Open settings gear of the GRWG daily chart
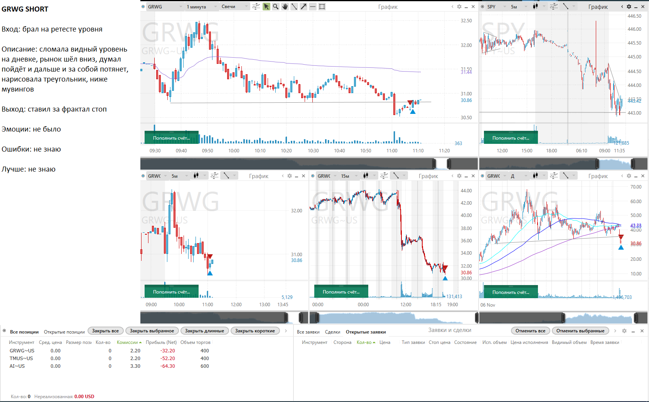The height and width of the screenshot is (402, 649). pos(629,176)
